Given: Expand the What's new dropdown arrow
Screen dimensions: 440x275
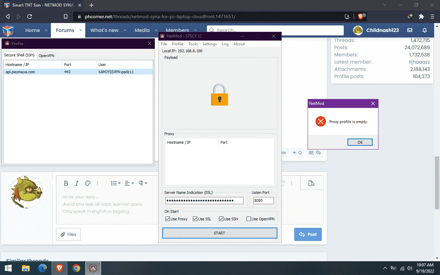Looking at the screenshot, I should (125, 31).
